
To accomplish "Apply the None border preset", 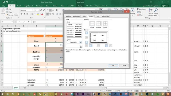I will [x=92, y=23].
